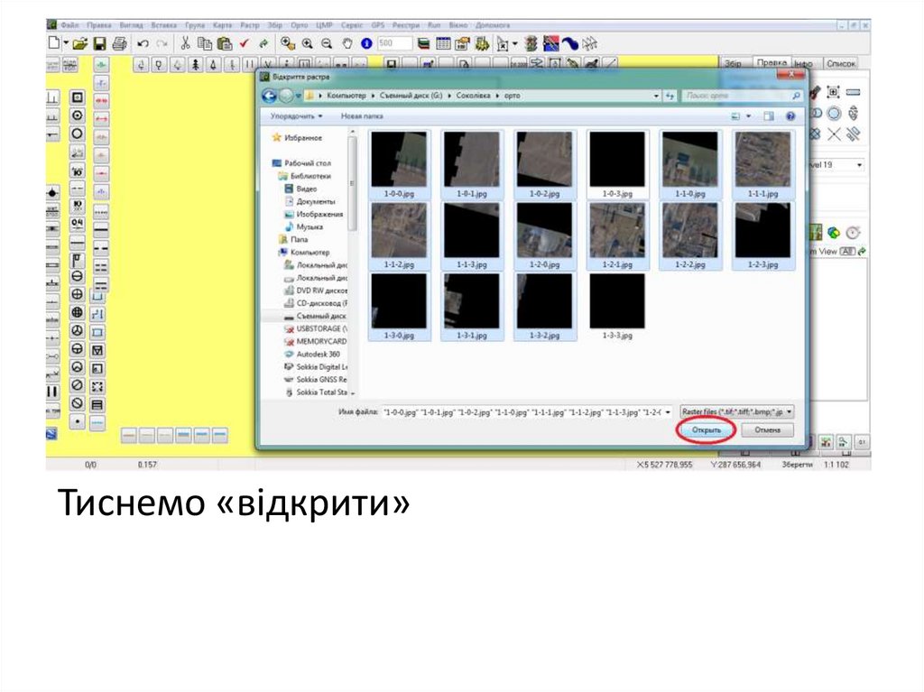This screenshot has width=924, height=692.
Task: Open the Упорядочить dropdown
Action: [296, 116]
